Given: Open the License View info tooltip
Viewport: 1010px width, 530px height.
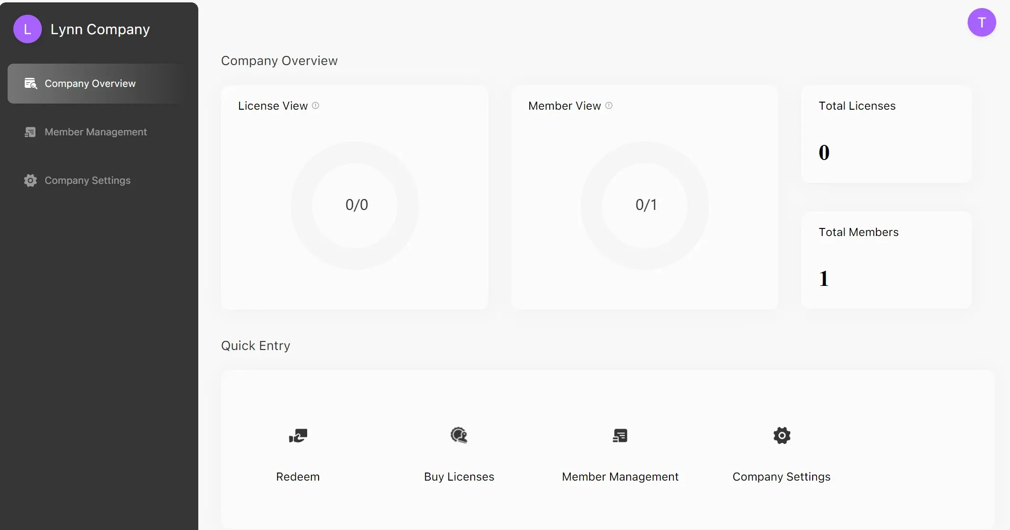Looking at the screenshot, I should (x=315, y=105).
